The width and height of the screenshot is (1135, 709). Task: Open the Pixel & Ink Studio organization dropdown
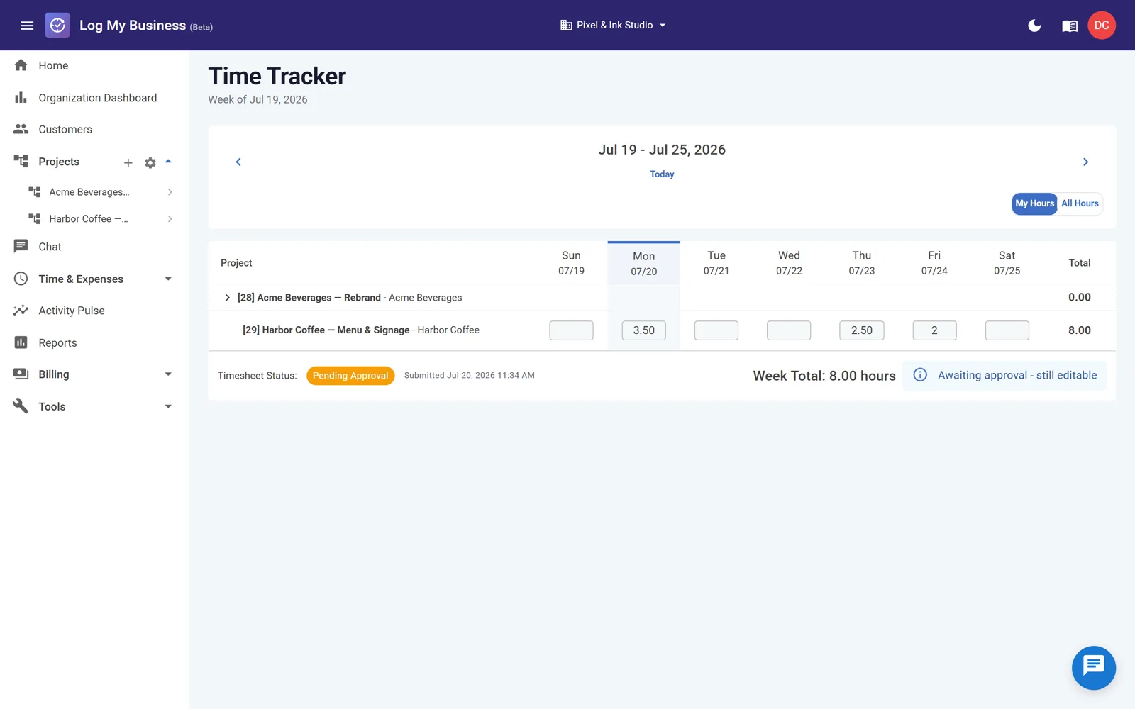614,25
